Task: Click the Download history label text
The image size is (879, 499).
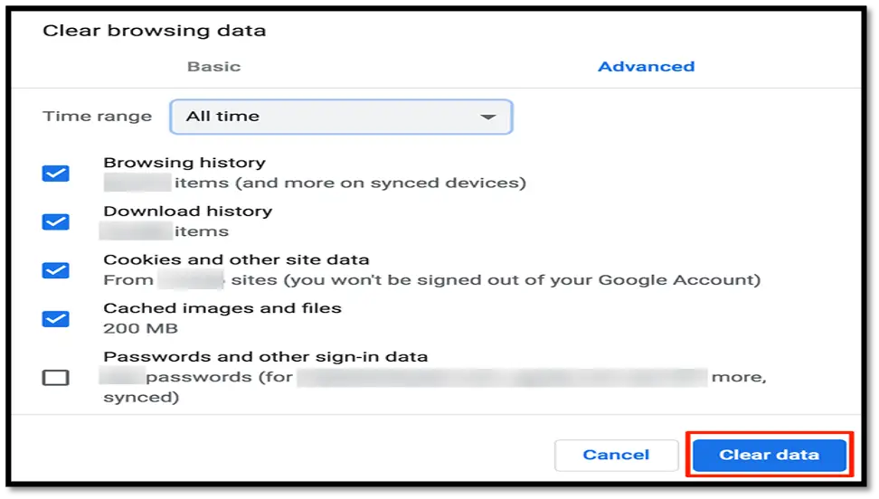Action: click(x=187, y=212)
